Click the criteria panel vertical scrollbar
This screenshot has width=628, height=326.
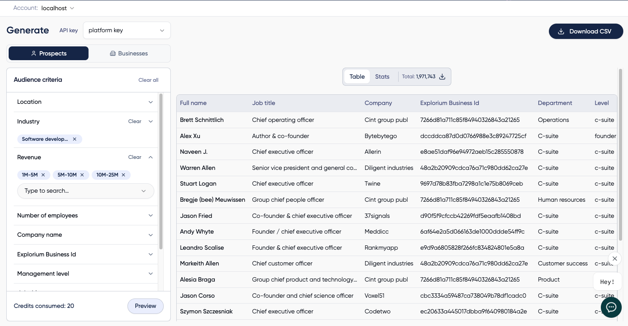[161, 171]
